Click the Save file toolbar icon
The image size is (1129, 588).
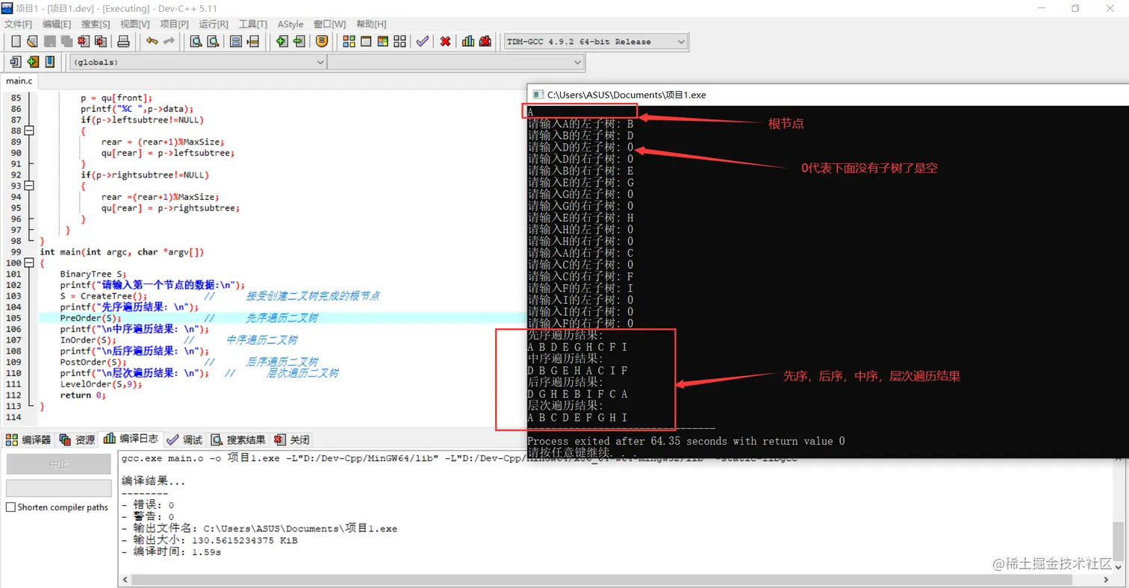tap(49, 42)
